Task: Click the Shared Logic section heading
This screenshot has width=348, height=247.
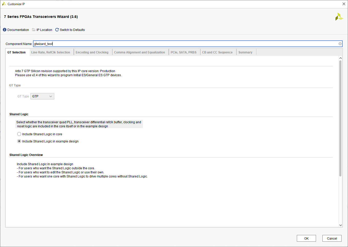Action: (x=19, y=114)
